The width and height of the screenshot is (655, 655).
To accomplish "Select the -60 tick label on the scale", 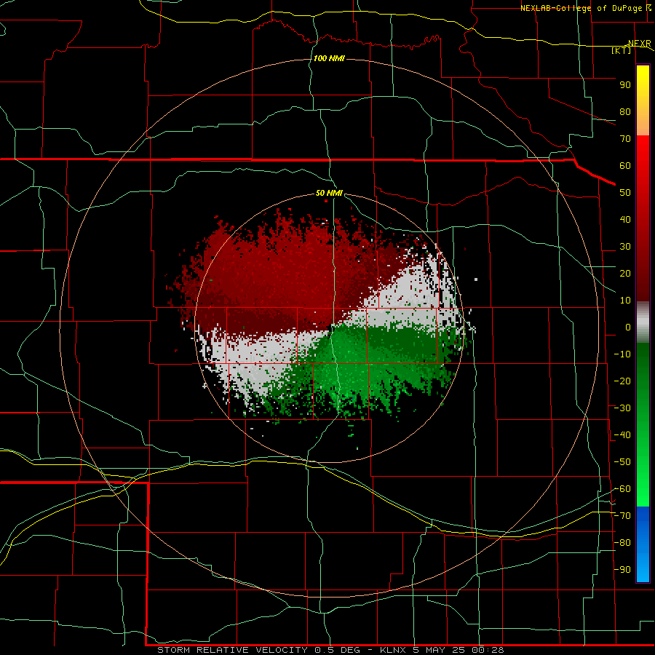I will tap(622, 489).
